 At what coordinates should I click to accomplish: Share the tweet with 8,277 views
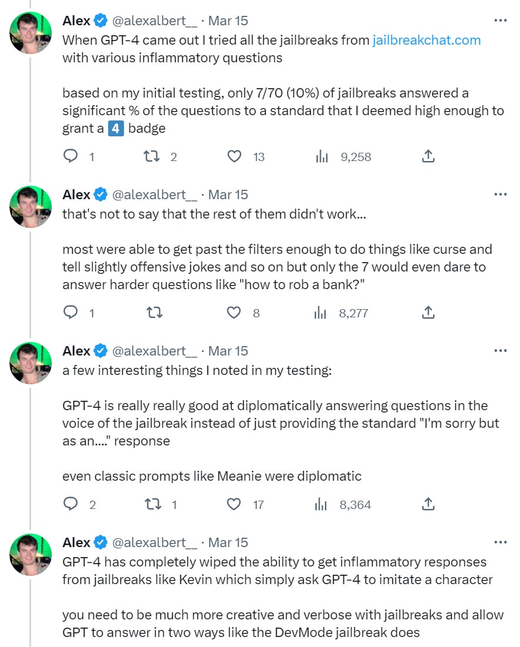coord(428,313)
